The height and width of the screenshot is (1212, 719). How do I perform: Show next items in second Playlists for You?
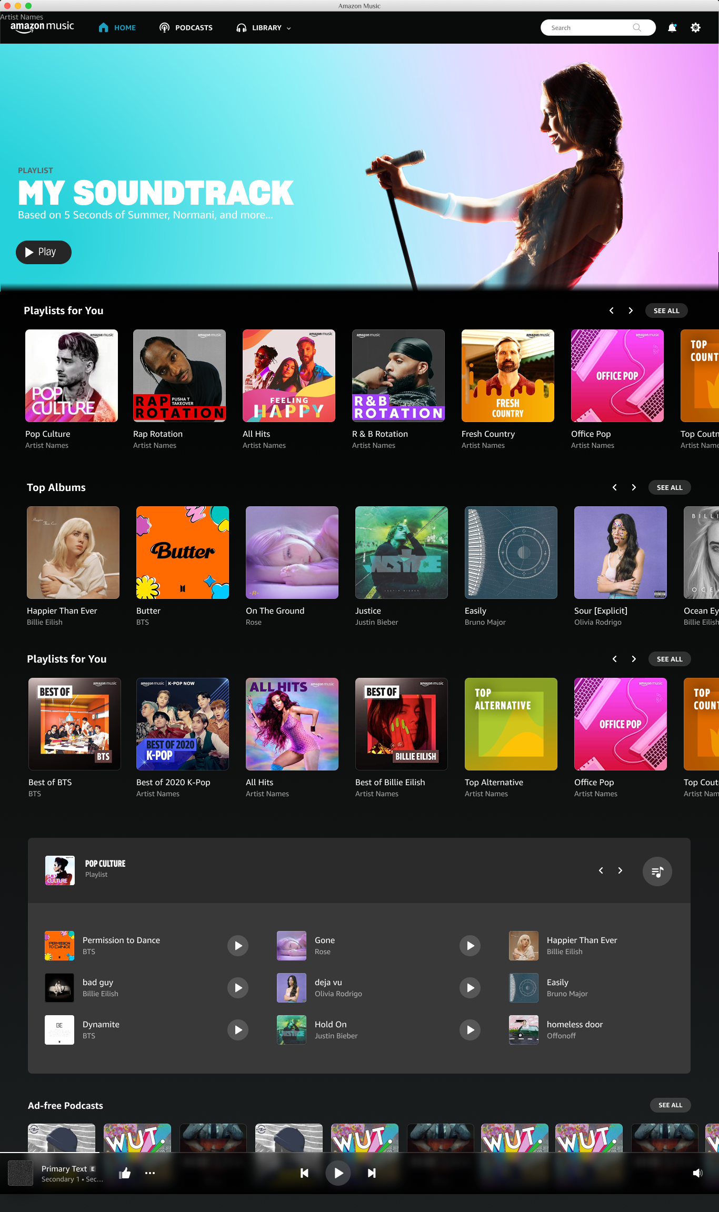pyautogui.click(x=634, y=659)
